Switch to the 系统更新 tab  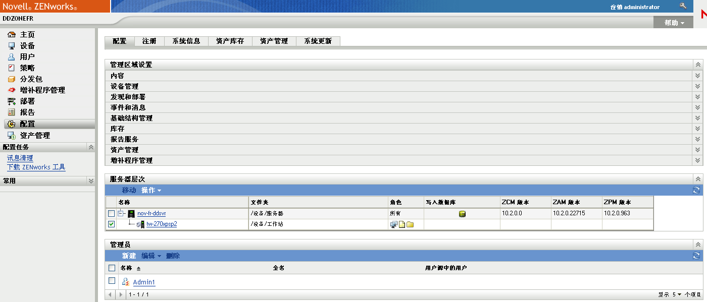click(x=318, y=41)
